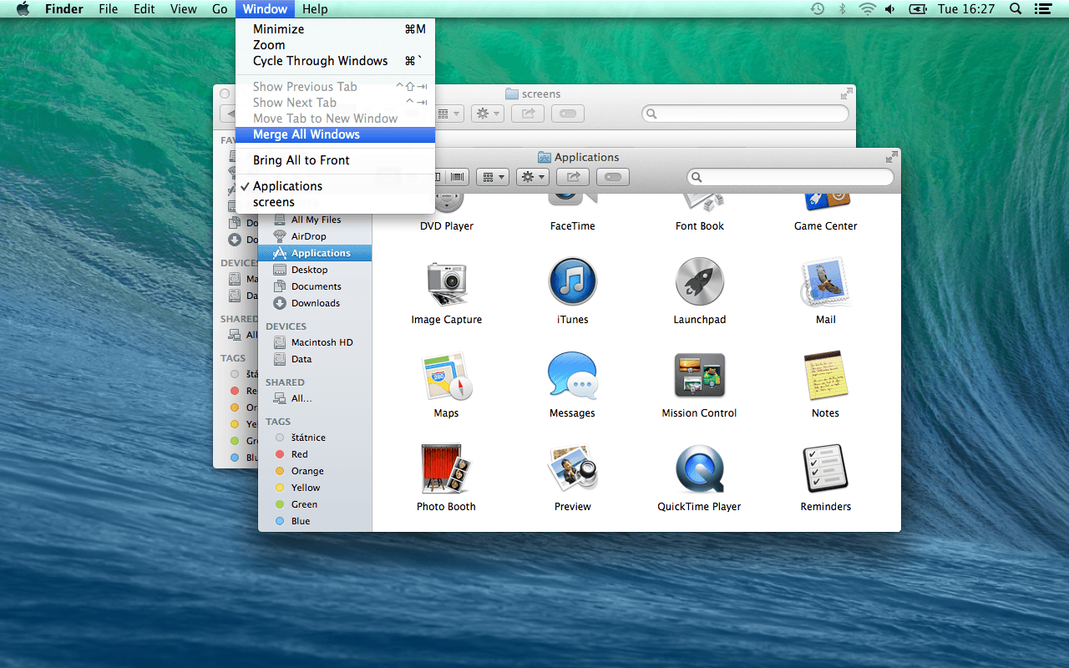Image resolution: width=1069 pixels, height=668 pixels.
Task: Click the Share button in Applications toolbar
Action: tap(573, 177)
